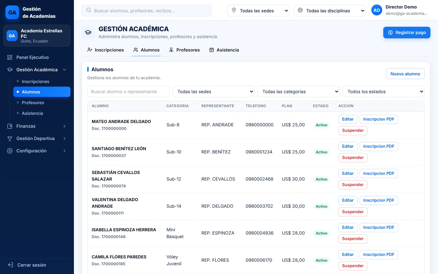Click the graduation cap icon beside page title
Screen dimensions: 438x274
88,32
